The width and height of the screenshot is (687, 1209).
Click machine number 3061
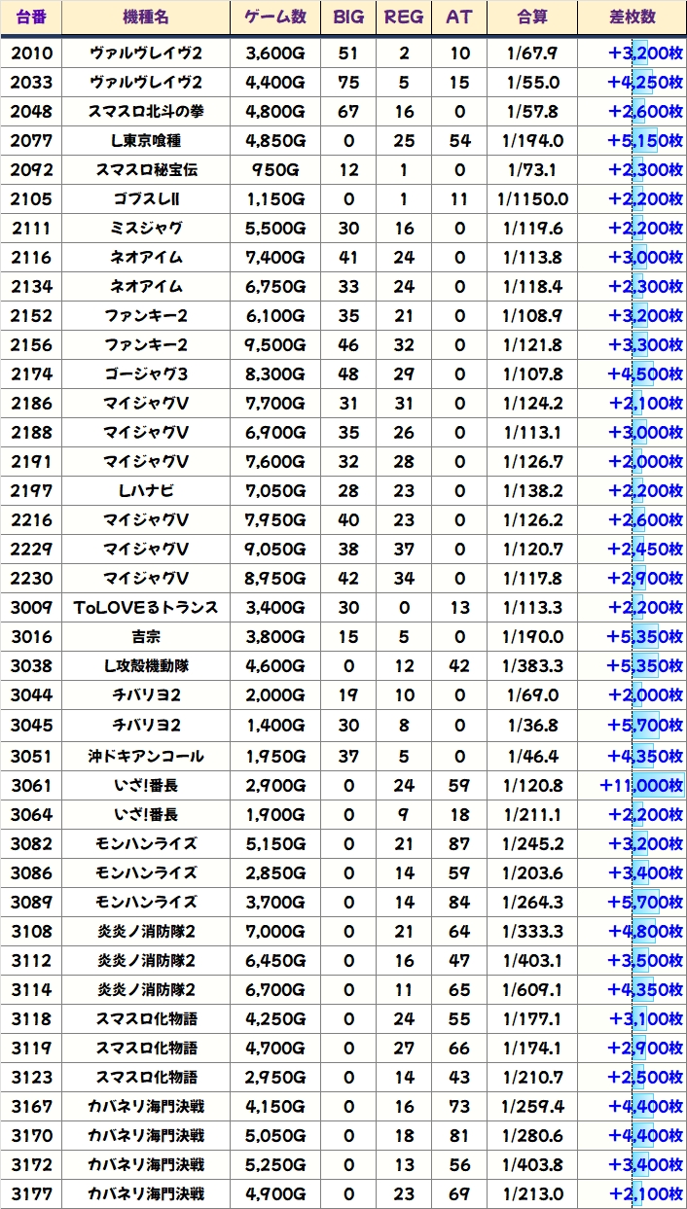pyautogui.click(x=32, y=785)
